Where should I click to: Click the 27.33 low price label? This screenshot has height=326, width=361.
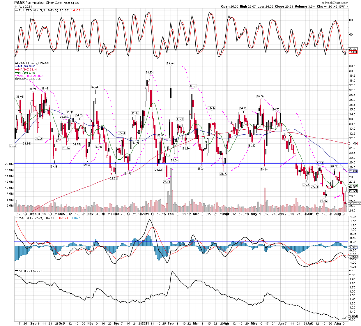(314, 187)
